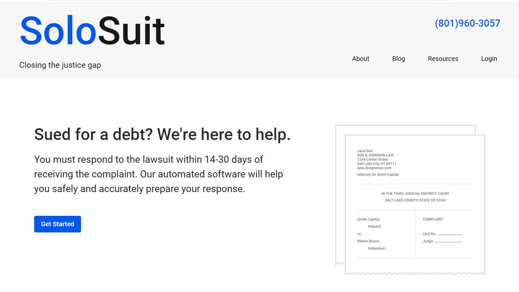Click the COMPLAINT label in the document
Viewport: 519px width, 292px height.
pyautogui.click(x=433, y=219)
